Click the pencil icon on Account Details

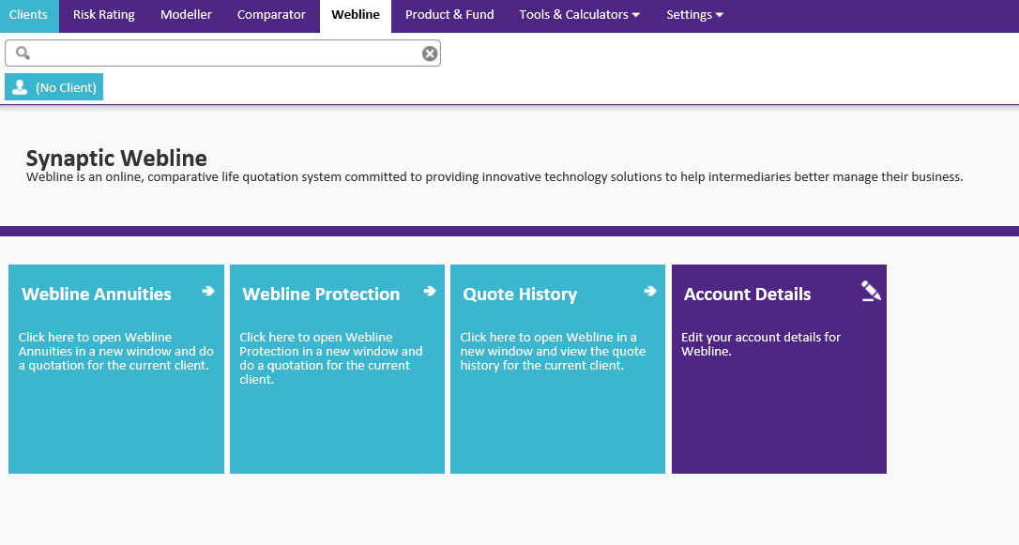[x=871, y=291]
